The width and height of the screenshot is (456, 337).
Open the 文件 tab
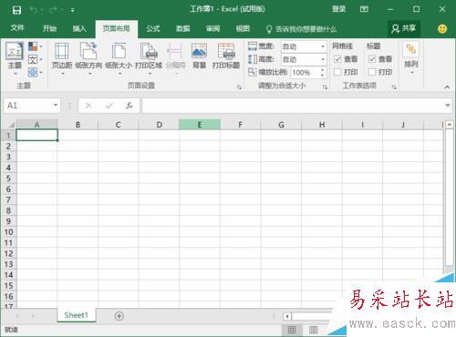click(x=17, y=28)
